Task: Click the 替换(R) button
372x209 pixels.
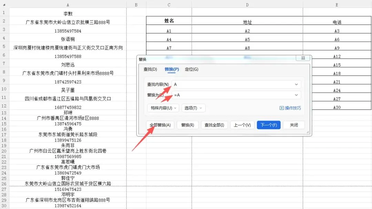Action: click(187, 125)
